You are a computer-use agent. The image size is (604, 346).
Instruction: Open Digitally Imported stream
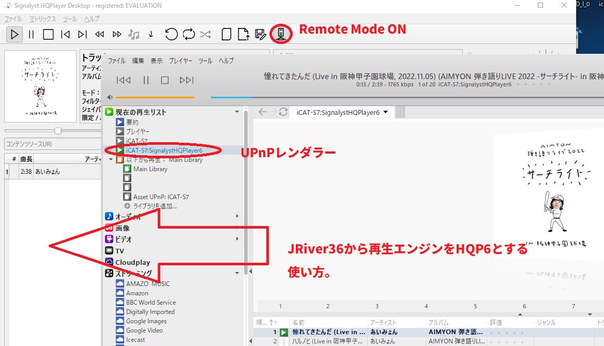150,312
